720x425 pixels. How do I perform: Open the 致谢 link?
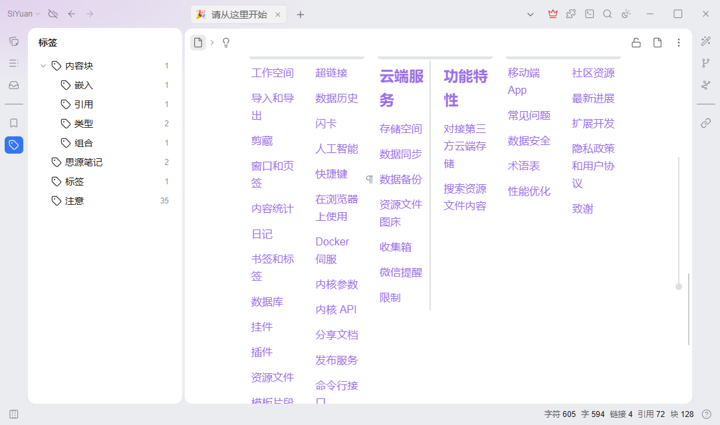click(x=582, y=209)
